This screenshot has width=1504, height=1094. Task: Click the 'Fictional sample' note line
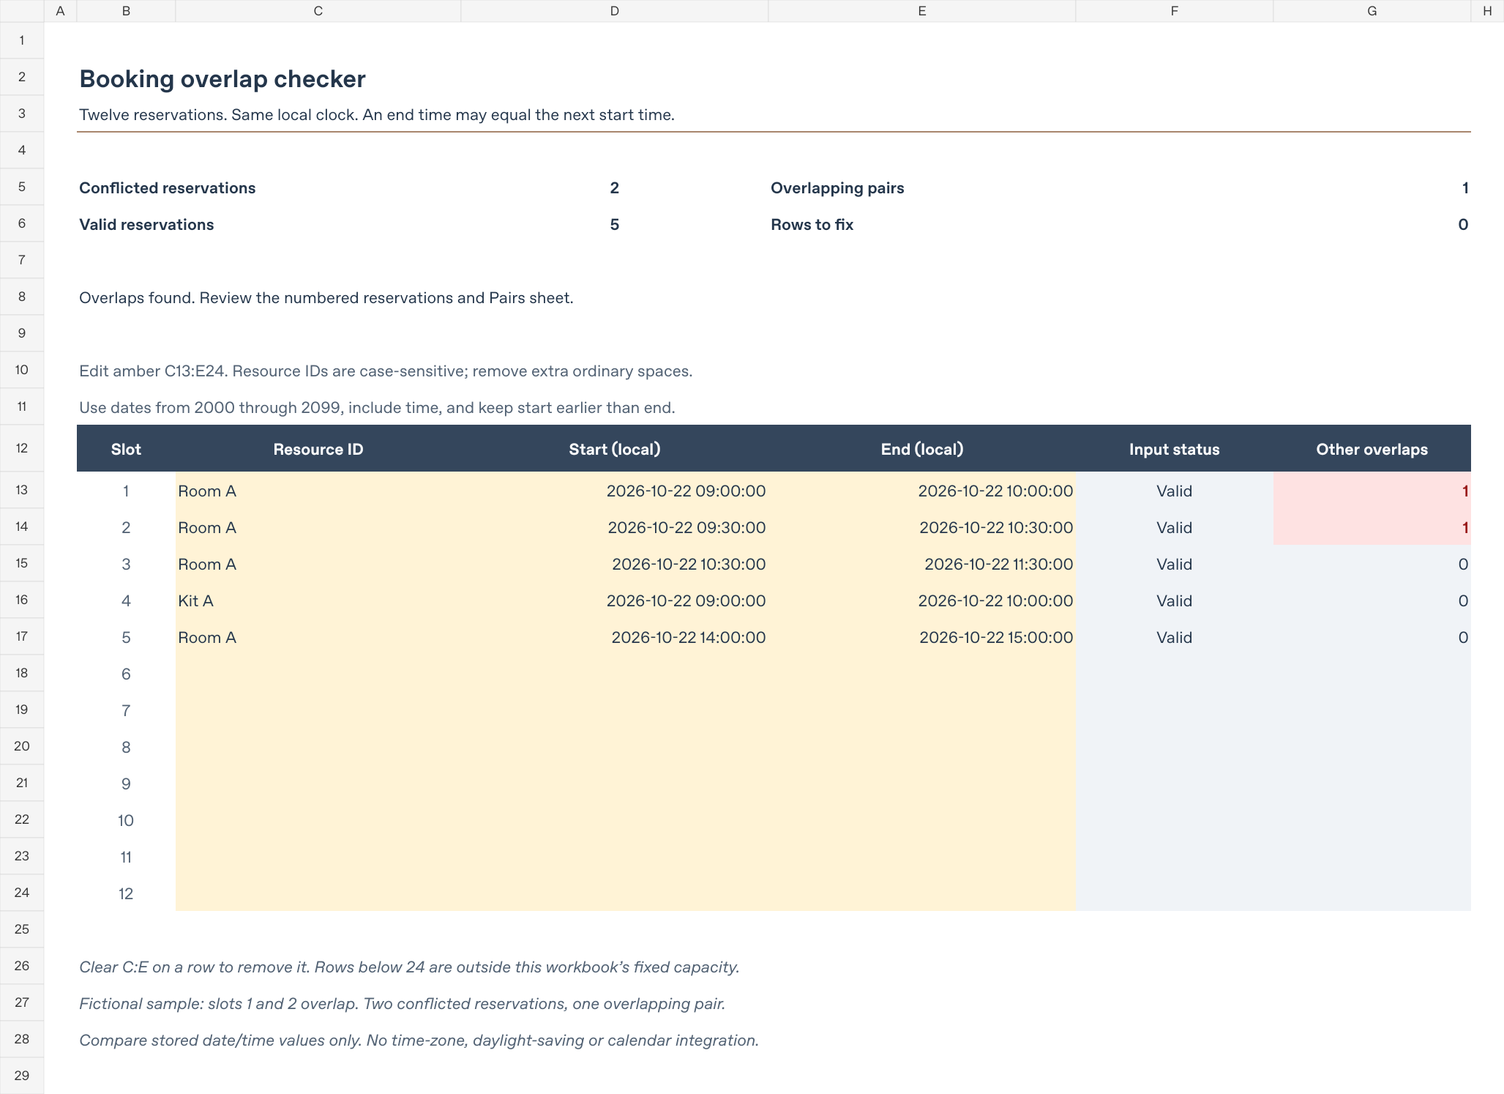(x=402, y=1004)
